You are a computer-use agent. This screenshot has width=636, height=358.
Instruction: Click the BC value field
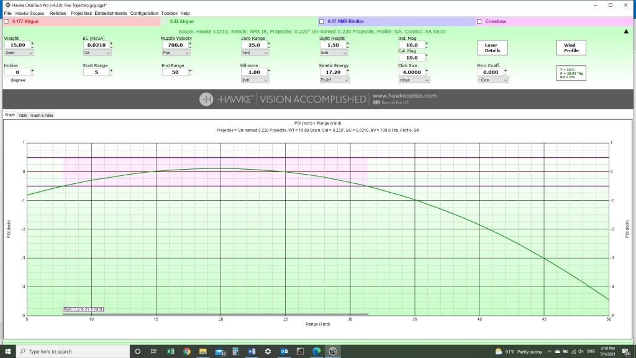96,45
